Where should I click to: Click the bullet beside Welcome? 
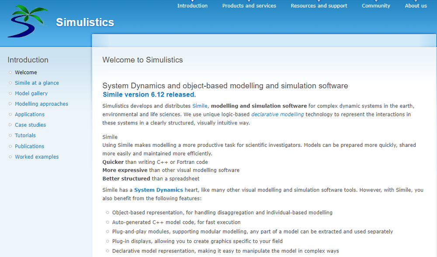tap(10, 73)
